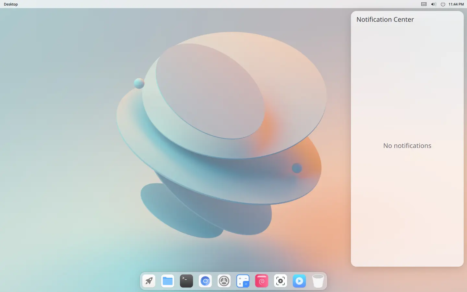
Task: Open the video player in dock
Action: (299, 281)
